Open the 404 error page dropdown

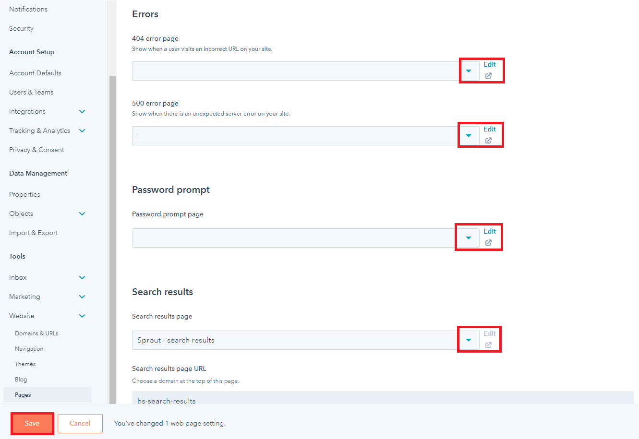click(x=469, y=71)
